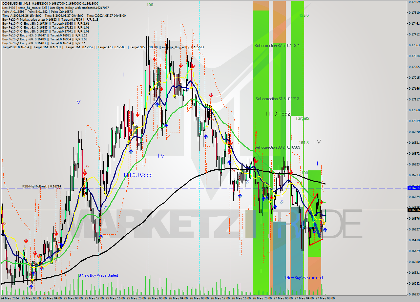420x302 pixels.
Task: Click the 27 May 08:00 time label
Action: pos(325,298)
